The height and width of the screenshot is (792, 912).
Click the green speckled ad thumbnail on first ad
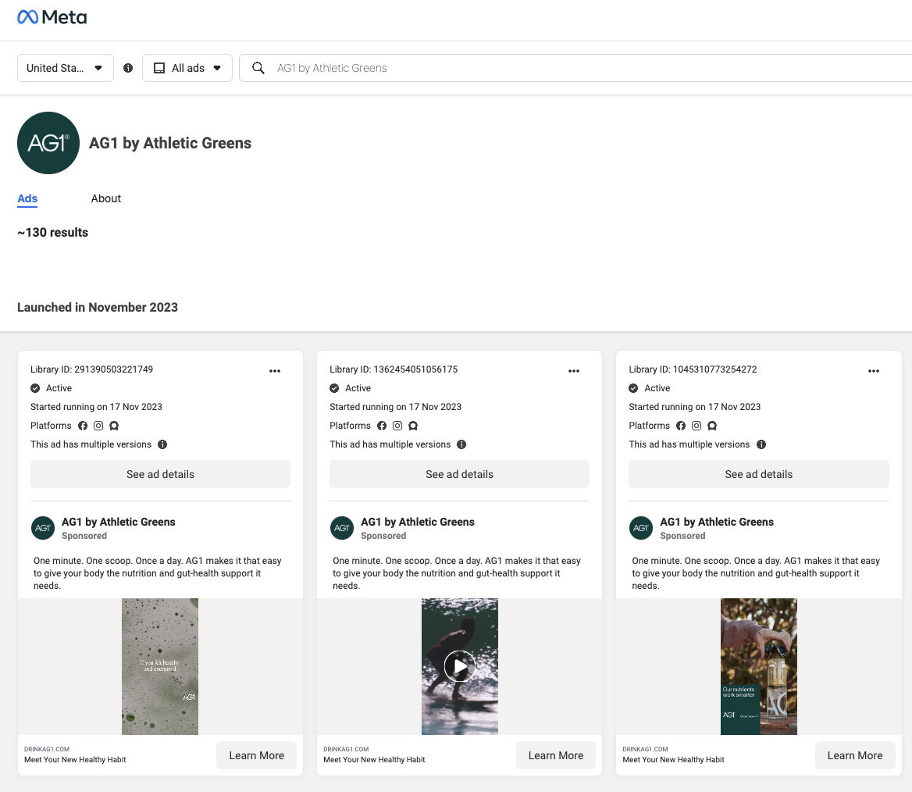point(160,666)
